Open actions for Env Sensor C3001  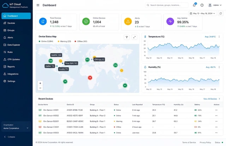216,127
